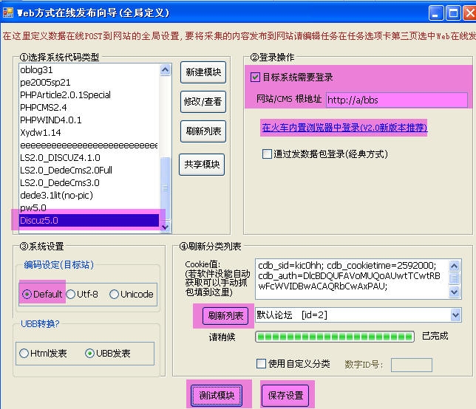Viewport: 476px width, 409px height.
Task: Click the 新建模块 button
Action: coord(203,72)
